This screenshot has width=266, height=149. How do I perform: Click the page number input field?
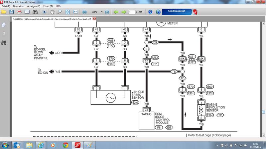(132, 12)
